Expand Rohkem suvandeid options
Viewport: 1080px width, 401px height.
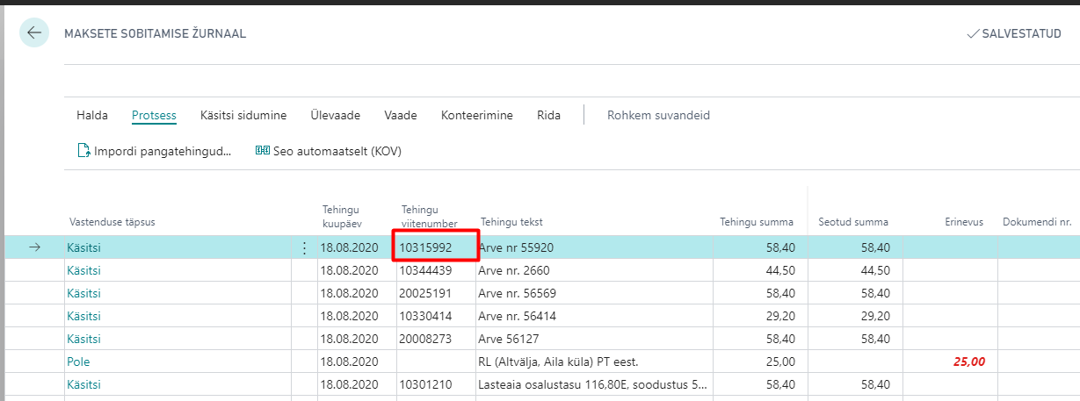pyautogui.click(x=658, y=115)
